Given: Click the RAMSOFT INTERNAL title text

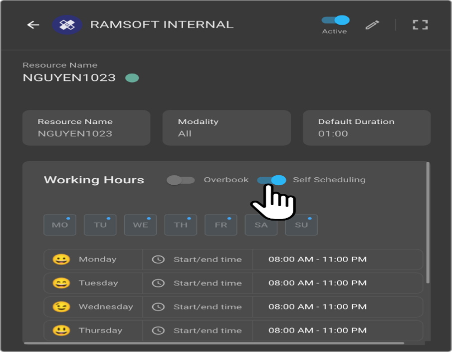Looking at the screenshot, I should [162, 25].
